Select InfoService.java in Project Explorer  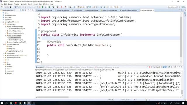click(x=15, y=38)
